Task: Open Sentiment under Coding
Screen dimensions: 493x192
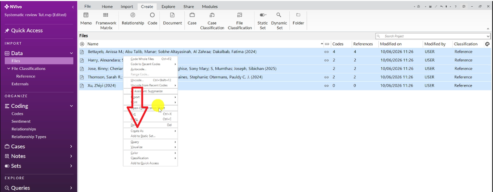Action: click(21, 121)
